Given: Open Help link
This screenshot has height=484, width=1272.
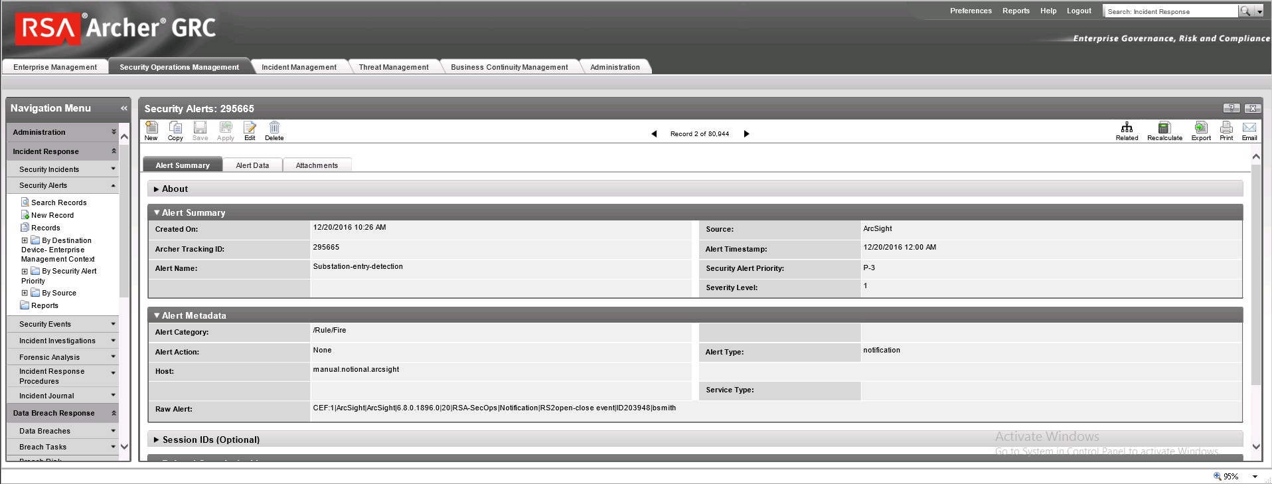Looking at the screenshot, I should click(1048, 11).
